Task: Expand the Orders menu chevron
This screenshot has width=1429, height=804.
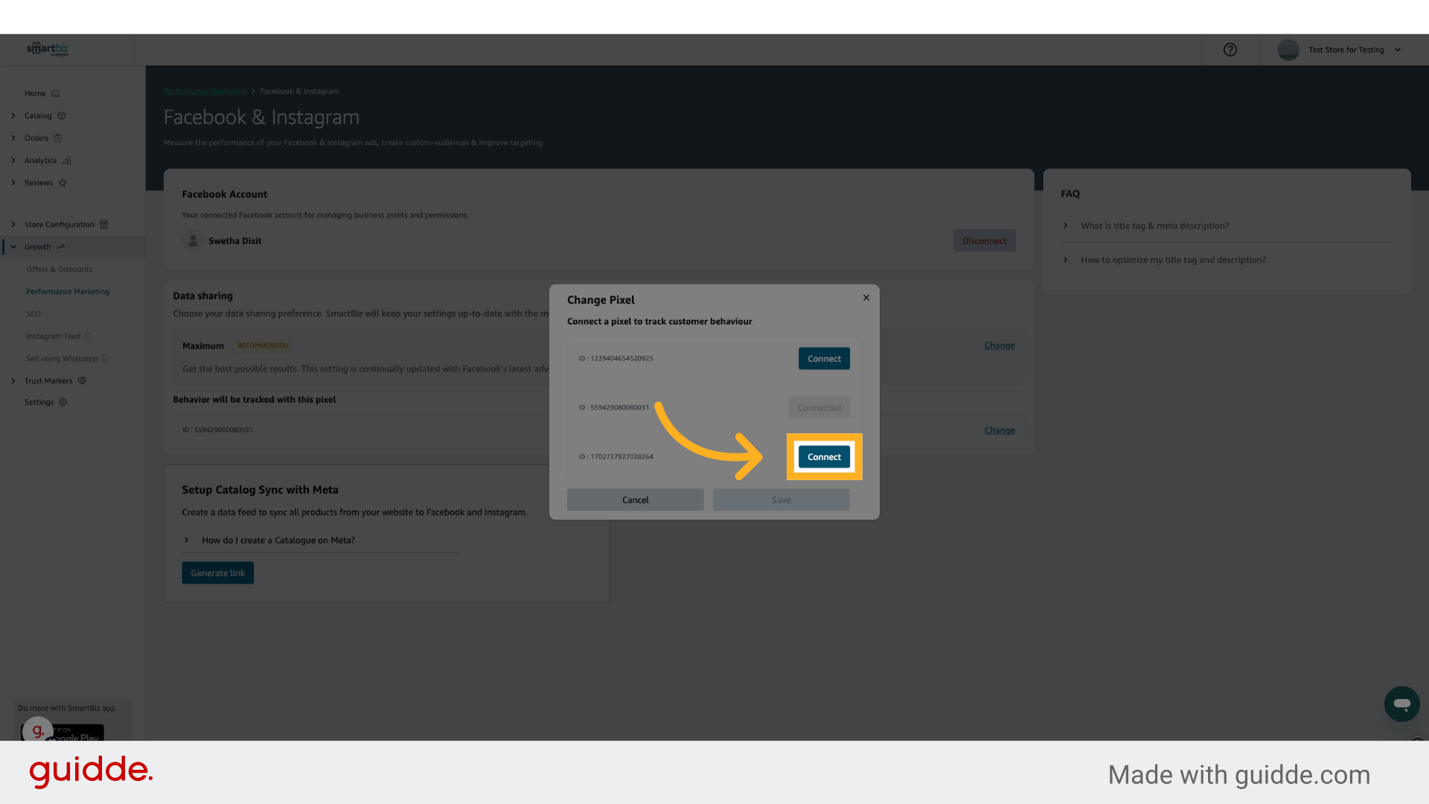Action: pos(13,138)
